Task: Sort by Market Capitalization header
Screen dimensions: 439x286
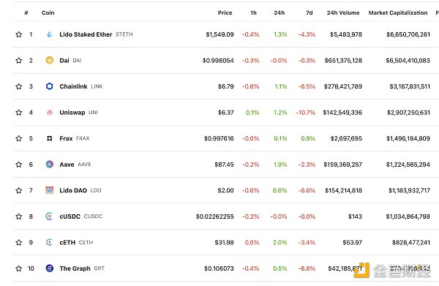Action: pos(398,12)
